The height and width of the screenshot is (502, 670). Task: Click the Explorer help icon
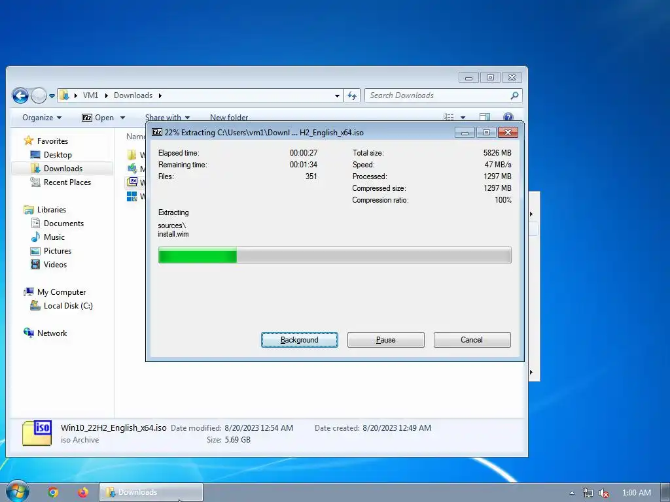coord(508,117)
